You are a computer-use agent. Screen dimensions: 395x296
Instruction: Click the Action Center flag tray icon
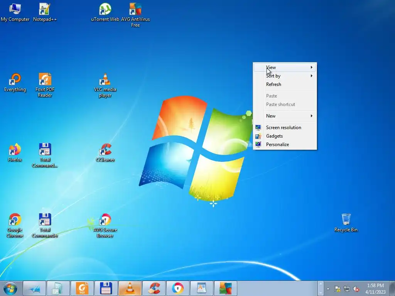point(337,289)
